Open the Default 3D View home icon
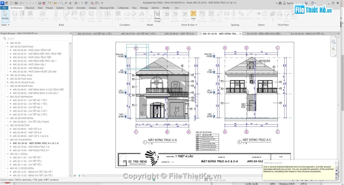This screenshot has width=344, height=185. [76, 3]
